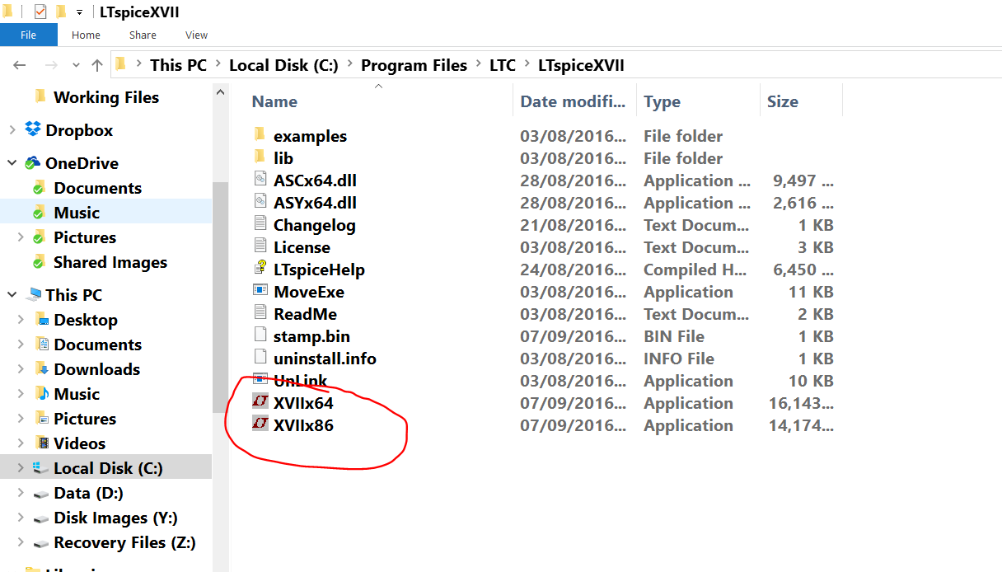Select Working Files in navigation pane

[x=106, y=97]
